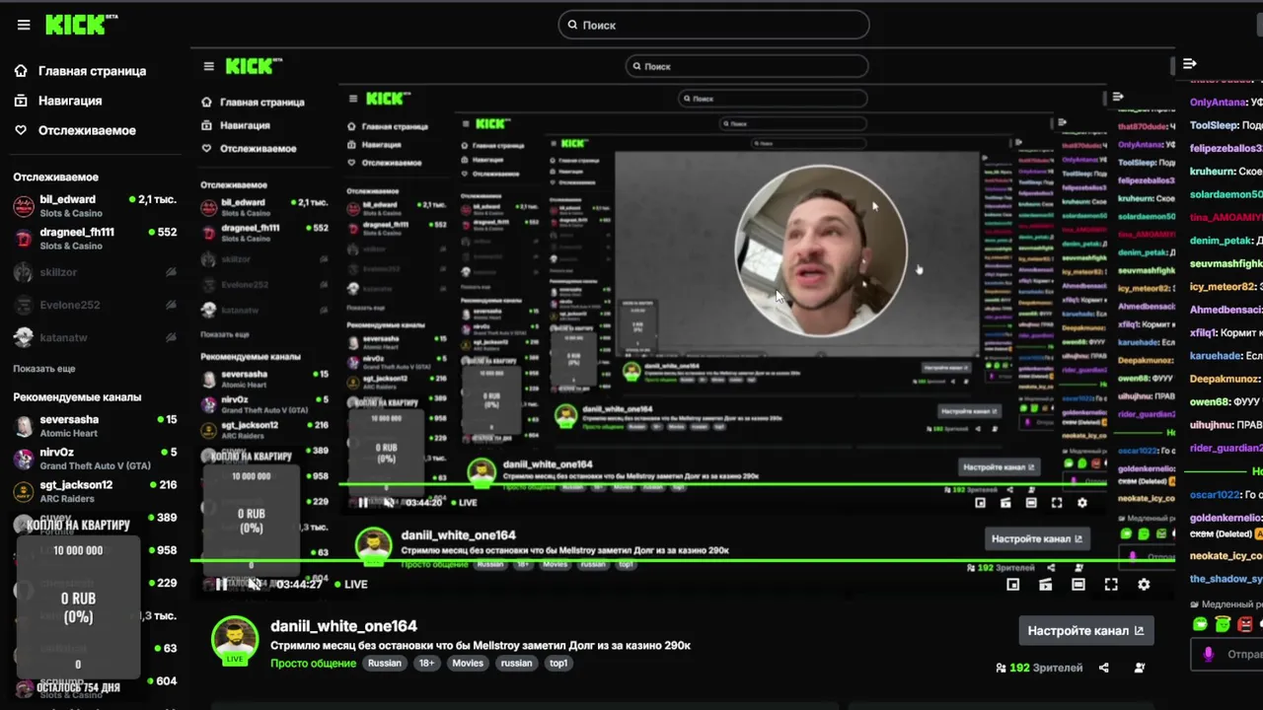Share the stream via share icon
Viewport: 1263px width, 710px height.
click(1104, 668)
